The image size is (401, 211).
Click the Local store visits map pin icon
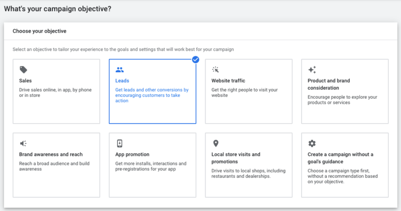216,143
